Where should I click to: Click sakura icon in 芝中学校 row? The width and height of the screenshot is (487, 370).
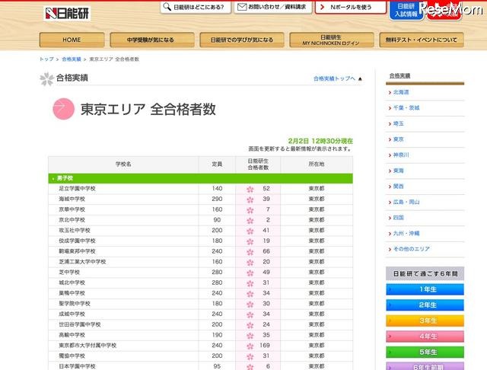[x=250, y=273]
